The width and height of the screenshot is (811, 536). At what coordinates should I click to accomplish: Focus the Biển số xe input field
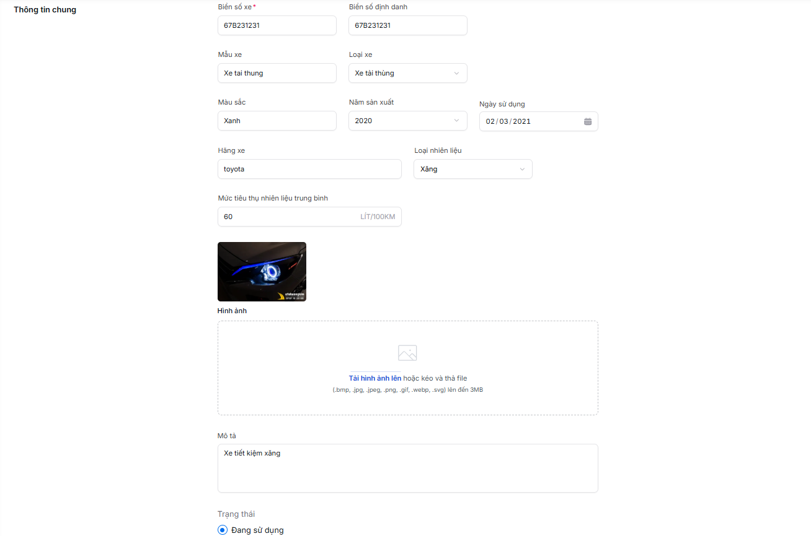pos(277,25)
